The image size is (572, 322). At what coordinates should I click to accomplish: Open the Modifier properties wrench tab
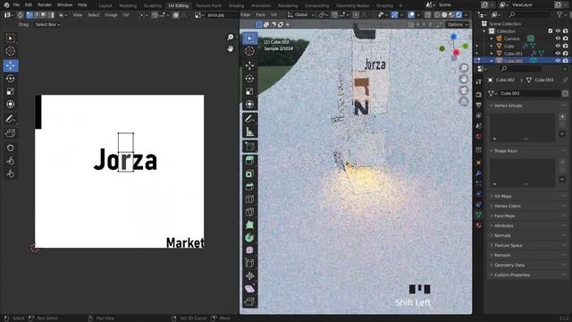pos(479,173)
